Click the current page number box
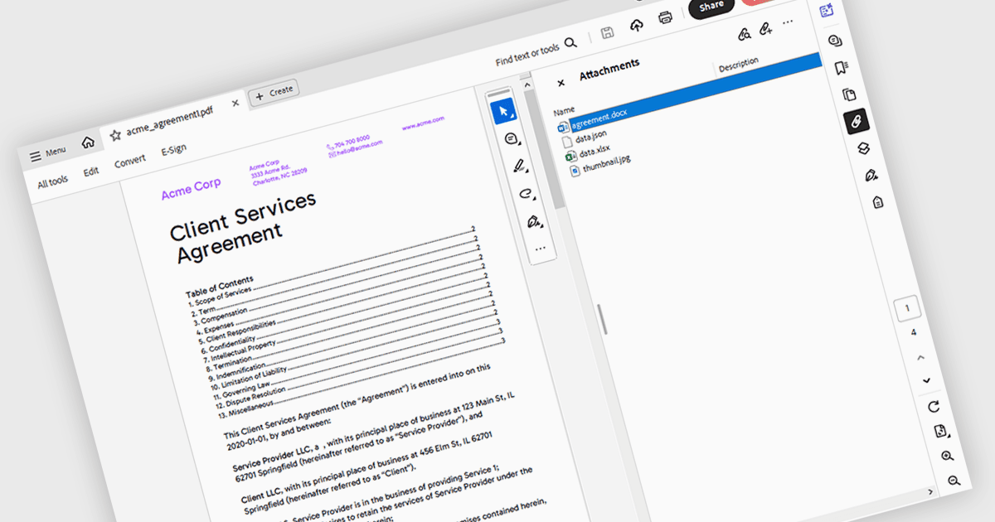The width and height of the screenshot is (995, 522). point(907,308)
